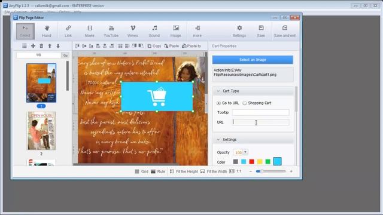Click the zoom slider handle
383x215 pixels.
coord(262,171)
